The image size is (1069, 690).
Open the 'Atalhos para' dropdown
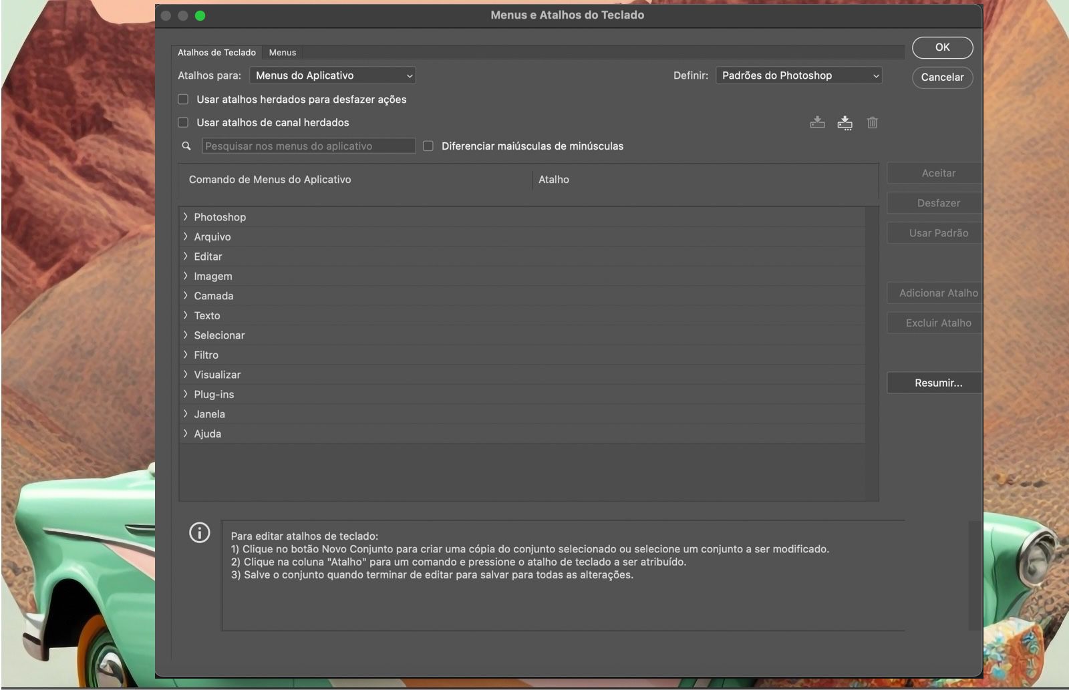click(332, 75)
